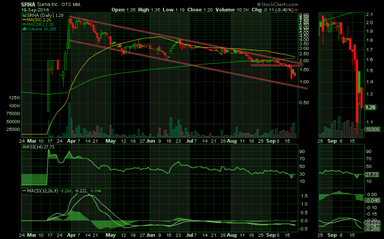Click the 1.20 last price tag
Screen dimensions: 384x239
point(370,107)
